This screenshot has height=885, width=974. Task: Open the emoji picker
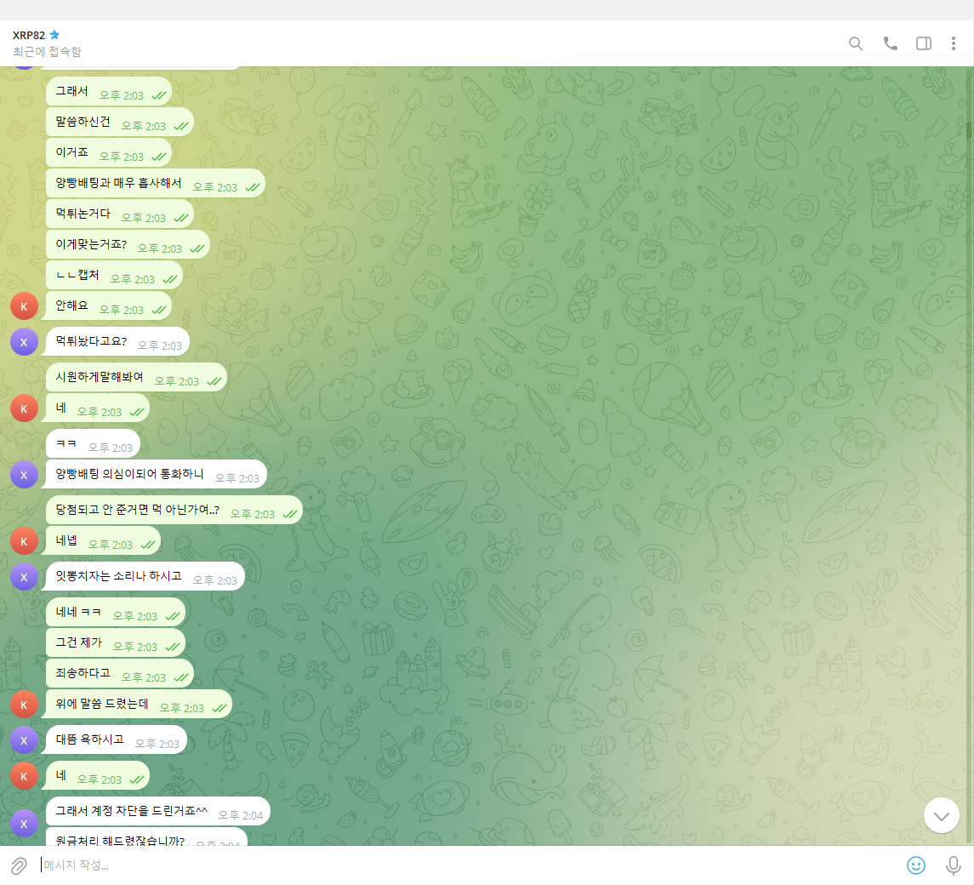[915, 865]
